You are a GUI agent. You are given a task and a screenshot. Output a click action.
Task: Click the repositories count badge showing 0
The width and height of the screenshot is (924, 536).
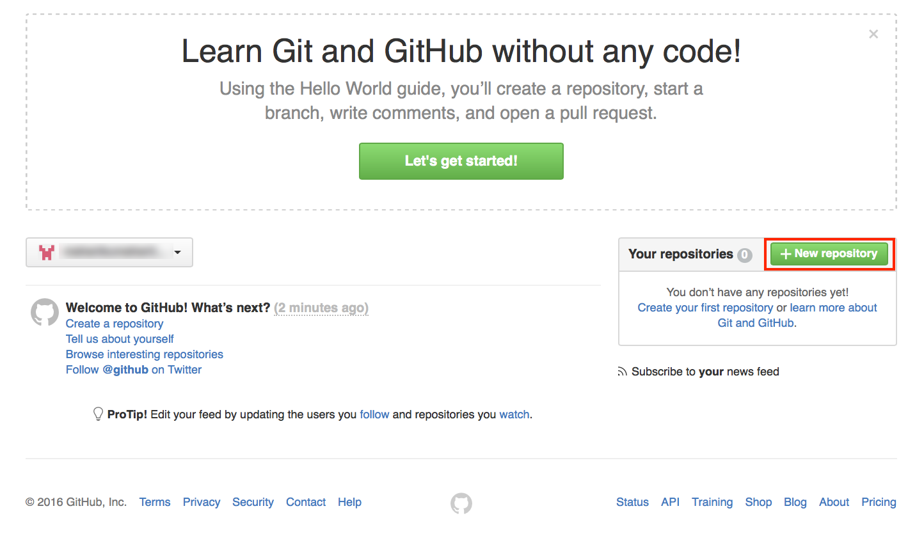pos(745,254)
